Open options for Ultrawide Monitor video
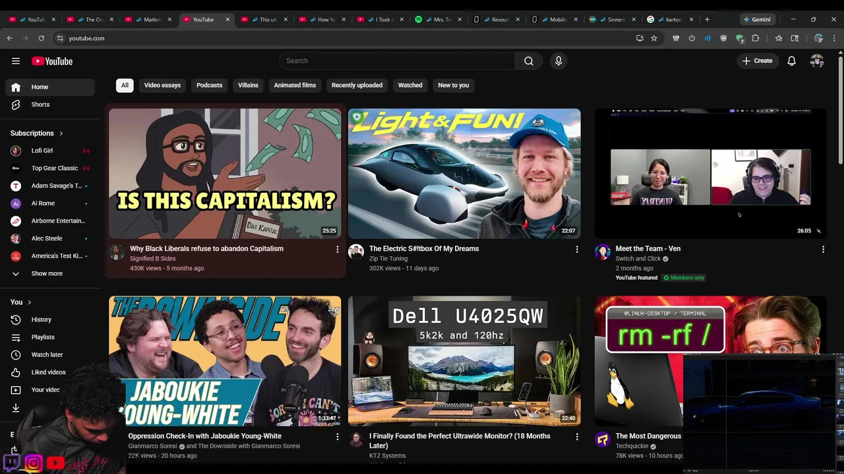The width and height of the screenshot is (844, 474). tap(577, 436)
